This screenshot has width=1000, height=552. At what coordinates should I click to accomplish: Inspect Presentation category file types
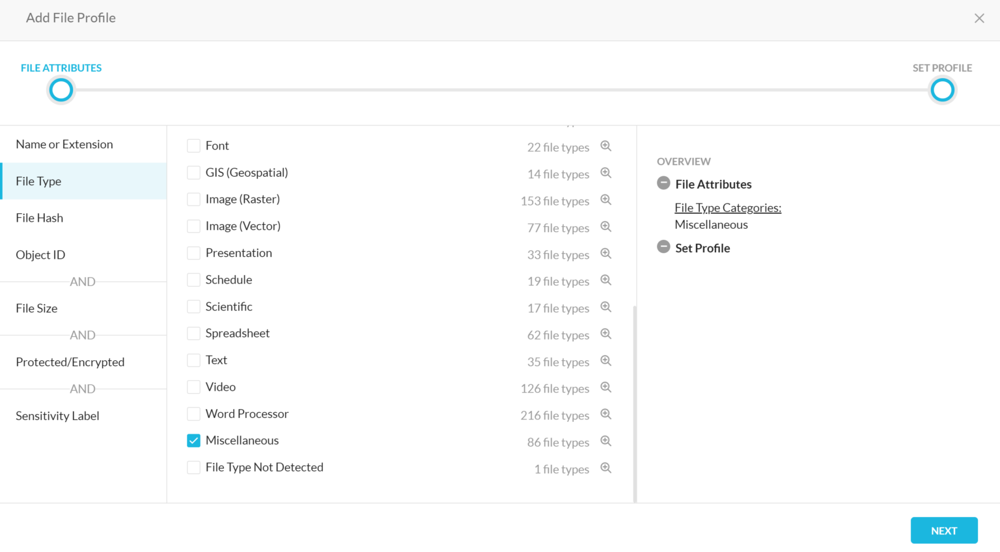(605, 254)
